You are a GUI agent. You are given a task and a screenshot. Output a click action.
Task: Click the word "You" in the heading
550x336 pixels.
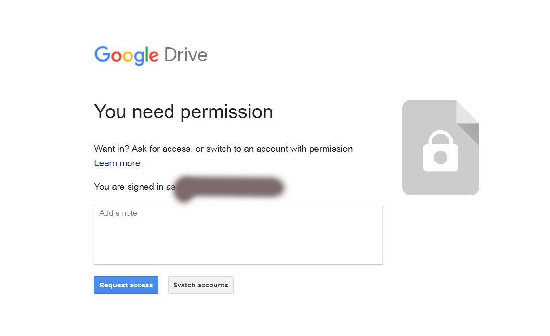point(110,112)
